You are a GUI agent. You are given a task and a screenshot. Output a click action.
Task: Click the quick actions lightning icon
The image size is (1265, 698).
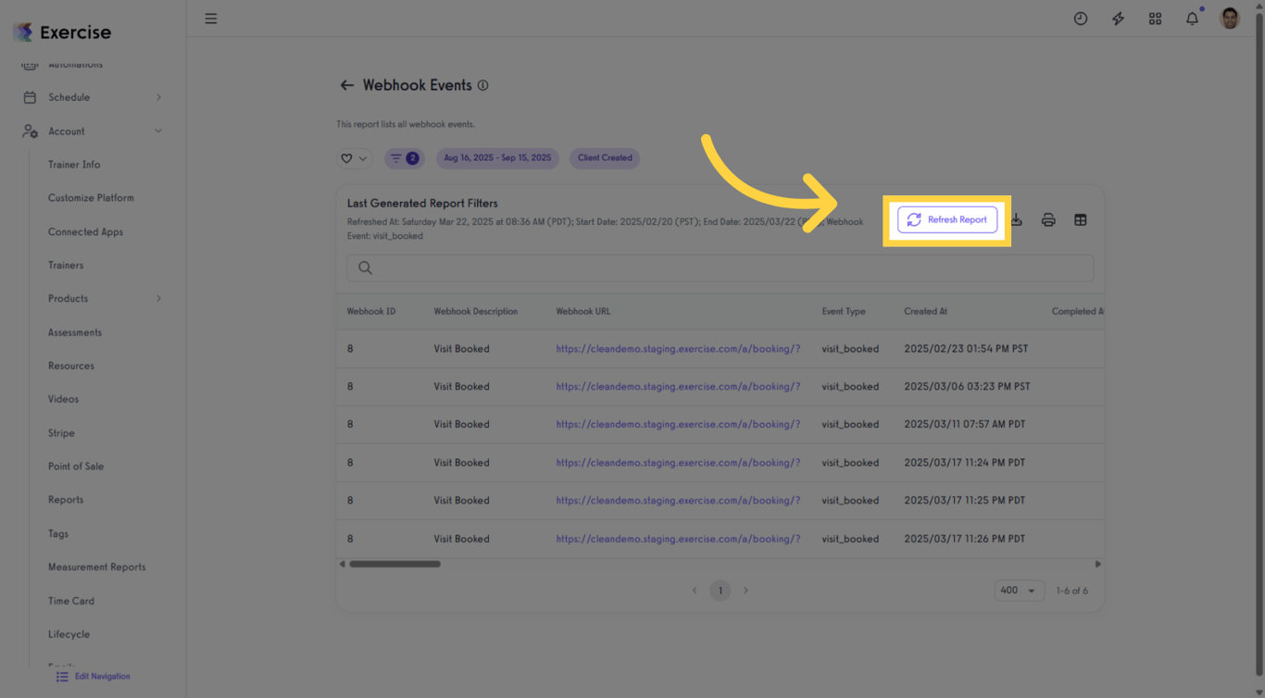[x=1118, y=18]
